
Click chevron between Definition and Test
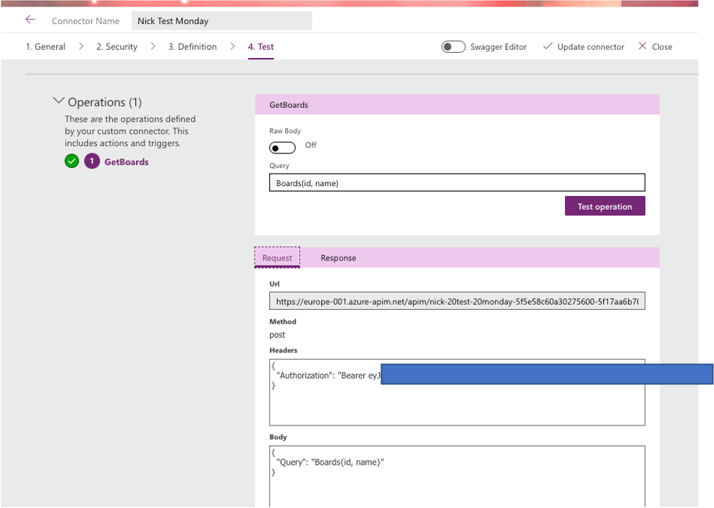click(233, 46)
